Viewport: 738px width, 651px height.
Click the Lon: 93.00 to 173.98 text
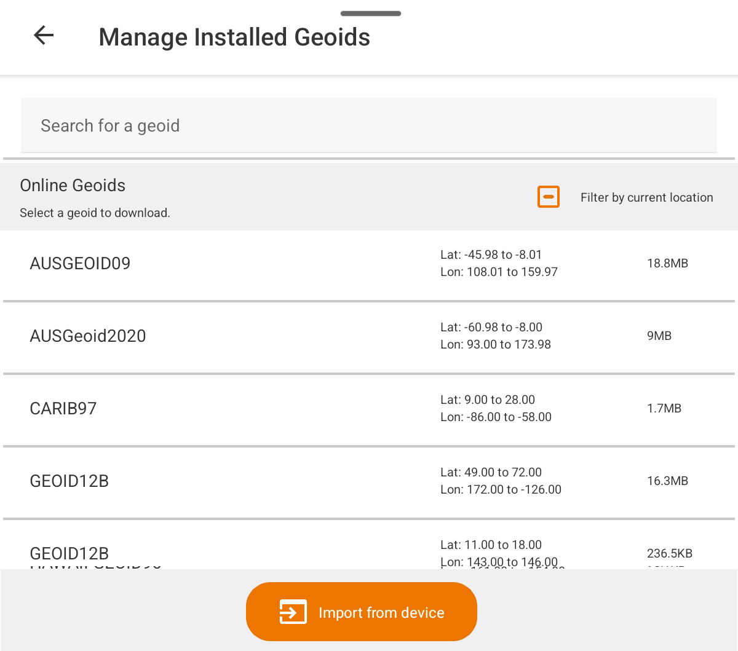pyautogui.click(x=496, y=344)
